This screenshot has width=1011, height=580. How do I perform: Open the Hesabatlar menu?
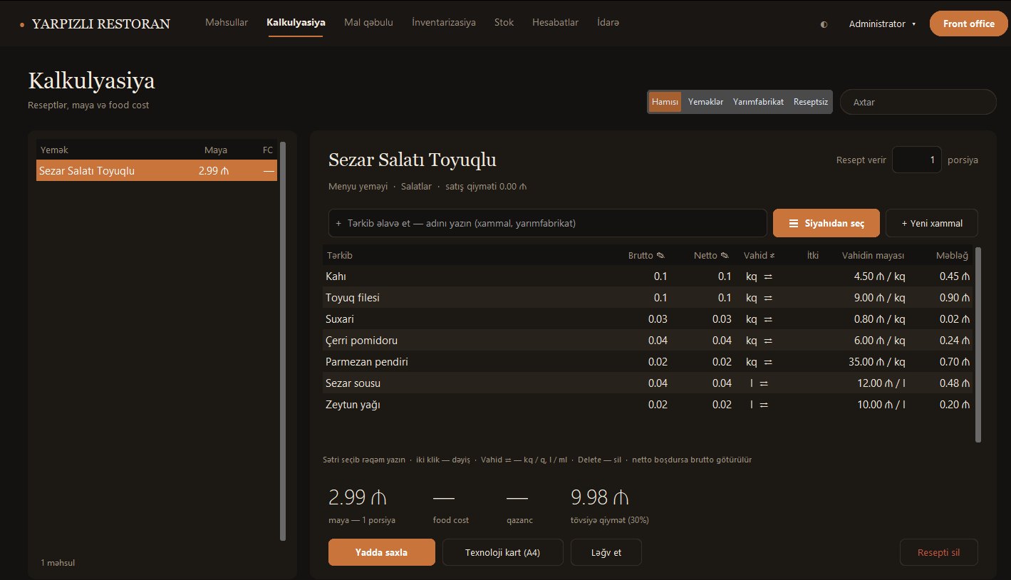pos(555,23)
